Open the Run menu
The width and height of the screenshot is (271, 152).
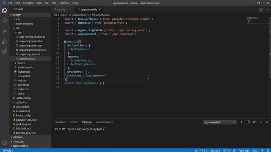point(54,3)
